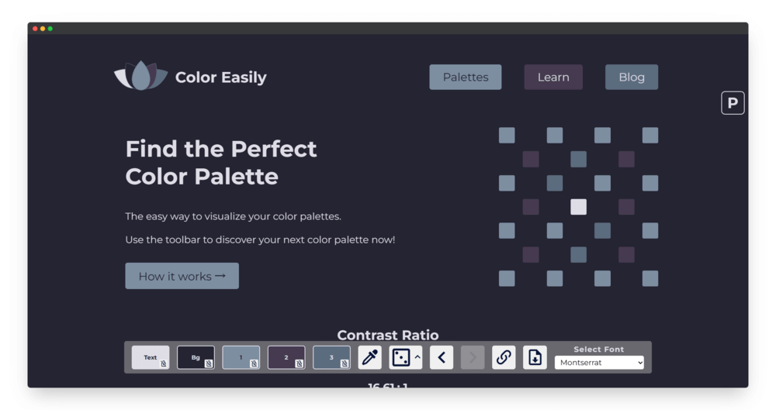Open the Learn page

coord(553,78)
